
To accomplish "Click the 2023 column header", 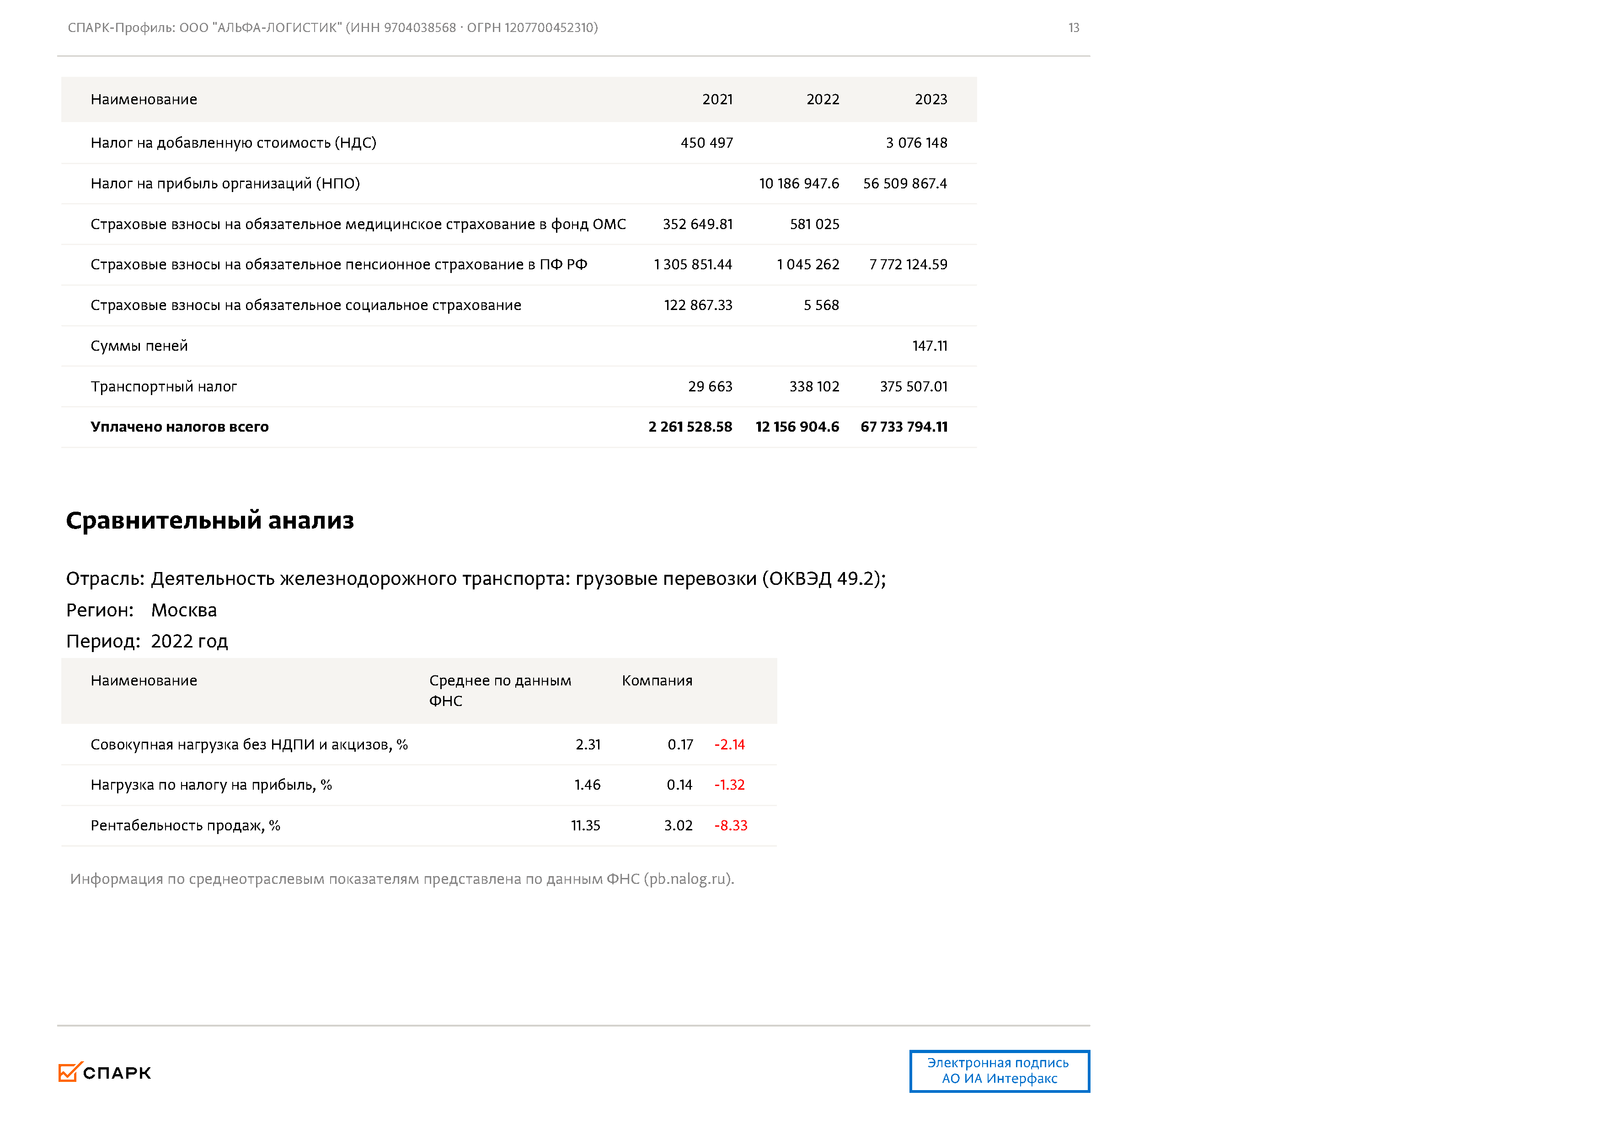I will (x=931, y=99).
